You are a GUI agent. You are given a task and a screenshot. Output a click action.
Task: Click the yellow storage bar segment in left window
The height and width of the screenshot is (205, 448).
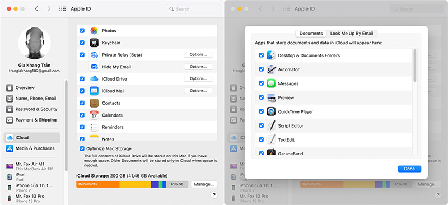click(x=135, y=184)
